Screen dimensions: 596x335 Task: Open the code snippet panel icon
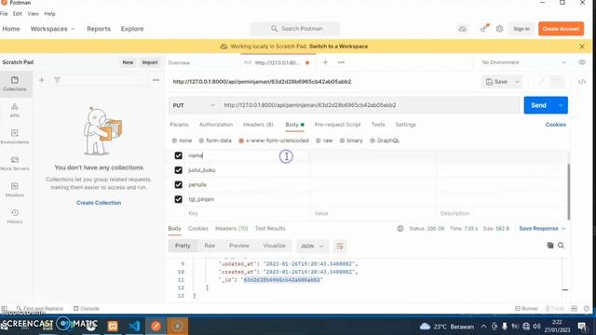click(582, 82)
